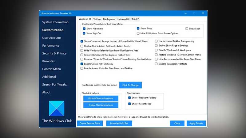Click the Click To Change color button
The width and height of the screenshot is (246, 138).
(x=130, y=85)
